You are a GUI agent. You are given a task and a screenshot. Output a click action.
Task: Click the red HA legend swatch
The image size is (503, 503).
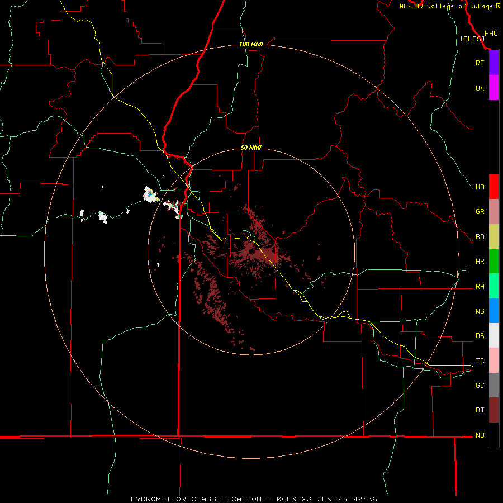[493, 187]
